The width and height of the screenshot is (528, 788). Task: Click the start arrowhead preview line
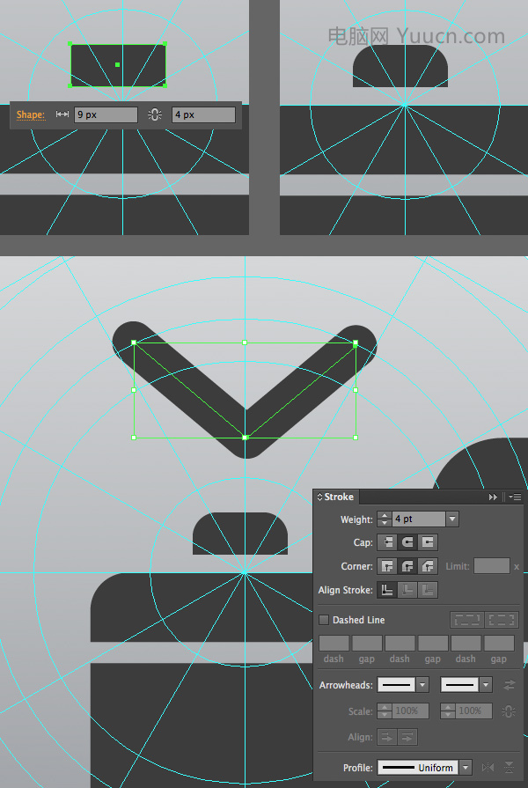[x=396, y=684]
